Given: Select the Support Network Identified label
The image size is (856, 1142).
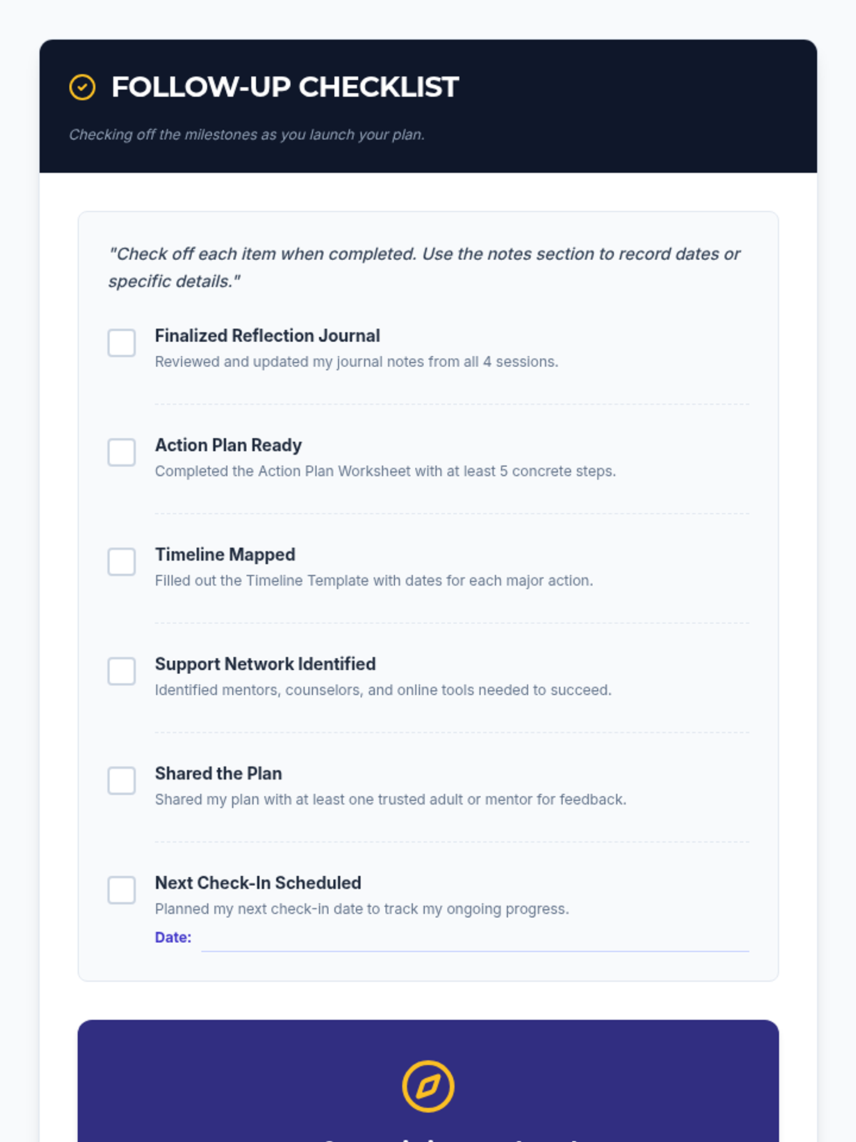Looking at the screenshot, I should pyautogui.click(x=265, y=664).
